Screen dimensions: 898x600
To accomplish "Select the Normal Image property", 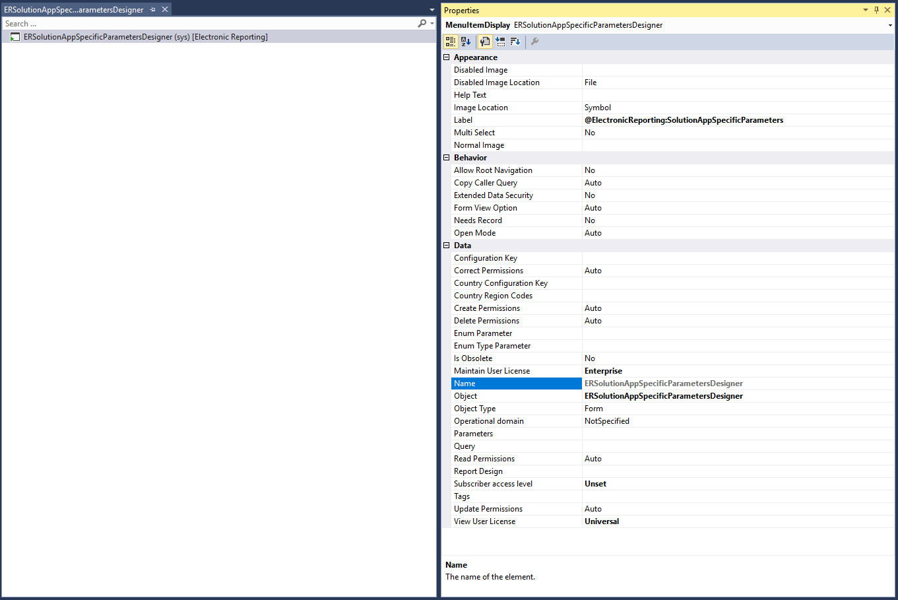I will click(517, 145).
